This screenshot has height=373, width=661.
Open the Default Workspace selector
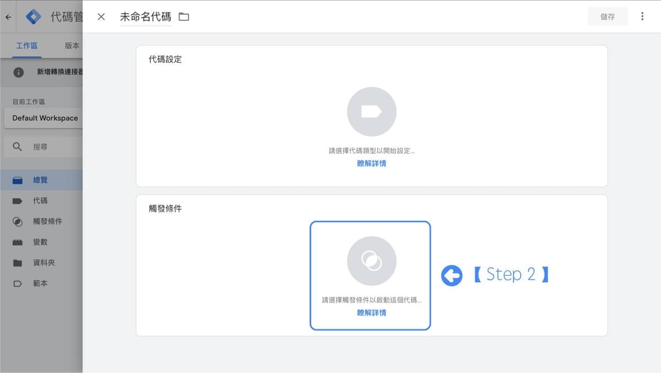pyautogui.click(x=43, y=118)
